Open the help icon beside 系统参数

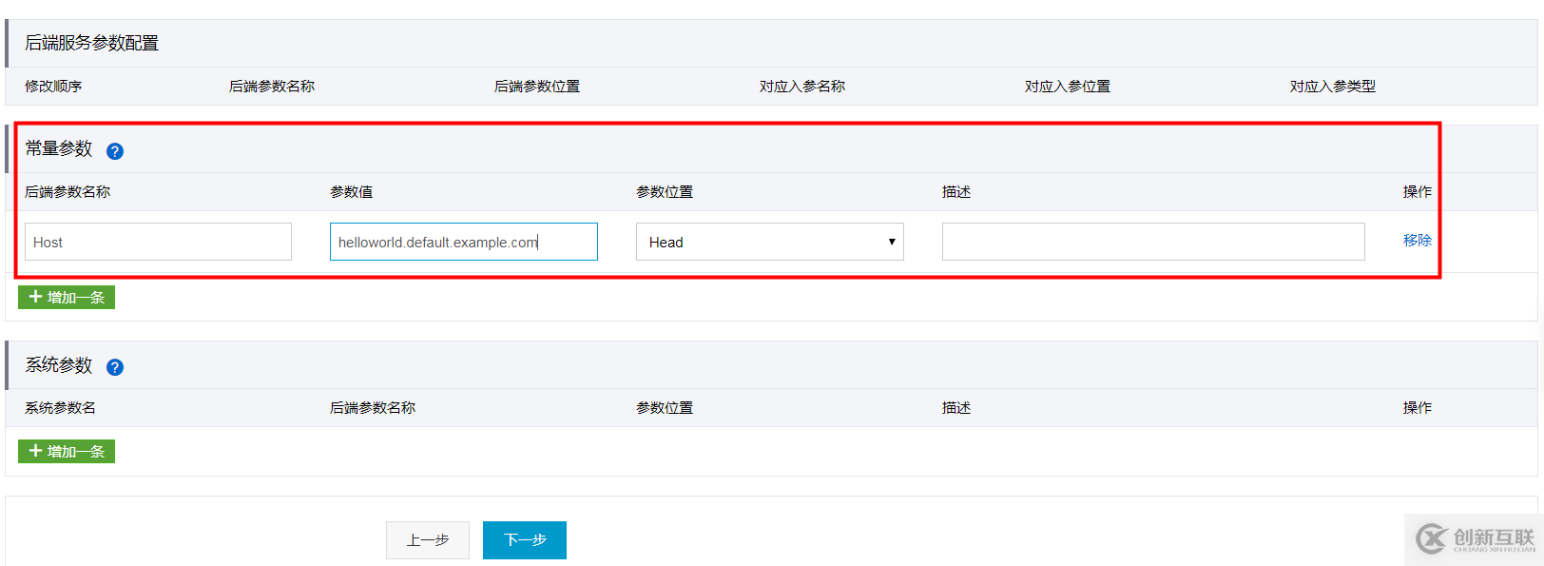(x=115, y=367)
